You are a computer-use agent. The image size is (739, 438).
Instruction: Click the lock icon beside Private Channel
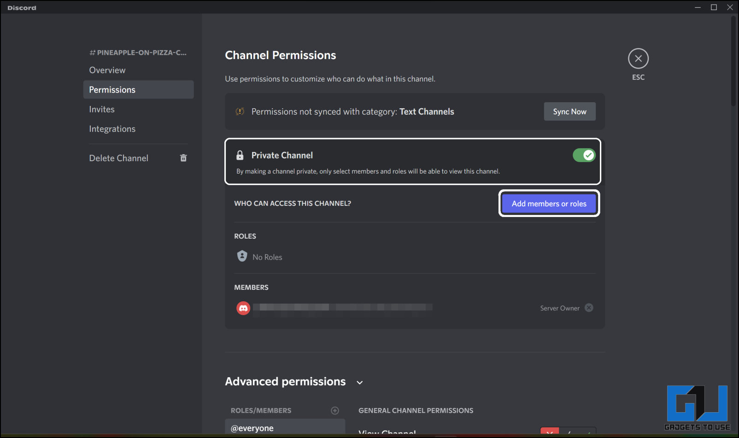coord(240,155)
